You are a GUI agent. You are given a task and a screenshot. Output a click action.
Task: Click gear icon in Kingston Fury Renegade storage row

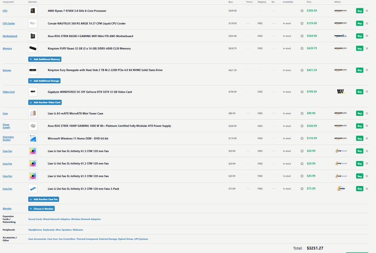pyautogui.click(x=302, y=70)
